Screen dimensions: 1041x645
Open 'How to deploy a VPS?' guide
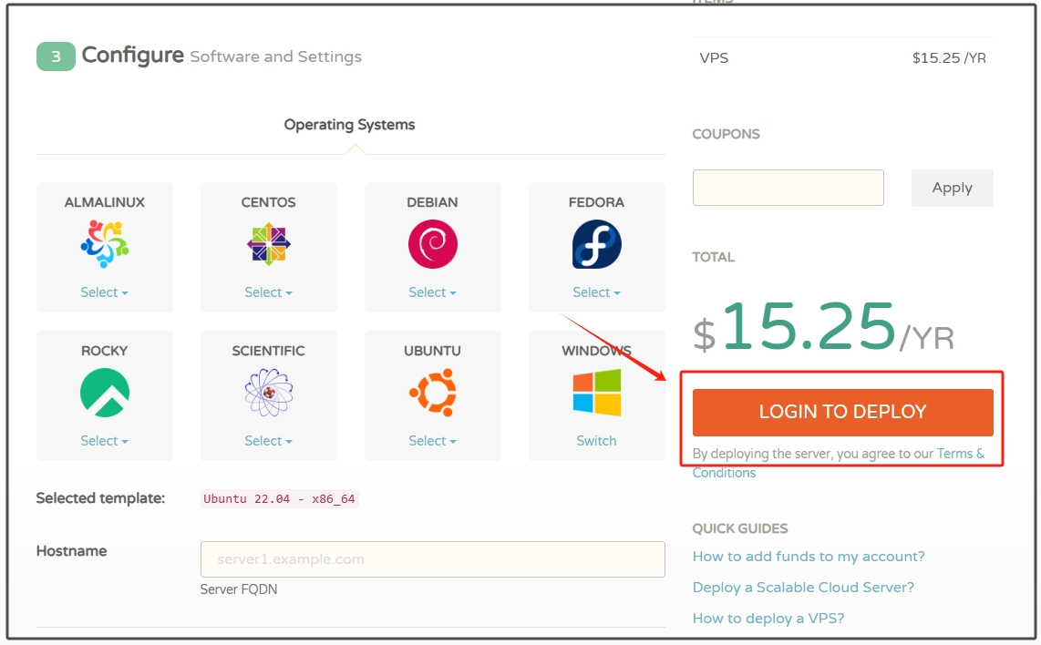pyautogui.click(x=768, y=619)
